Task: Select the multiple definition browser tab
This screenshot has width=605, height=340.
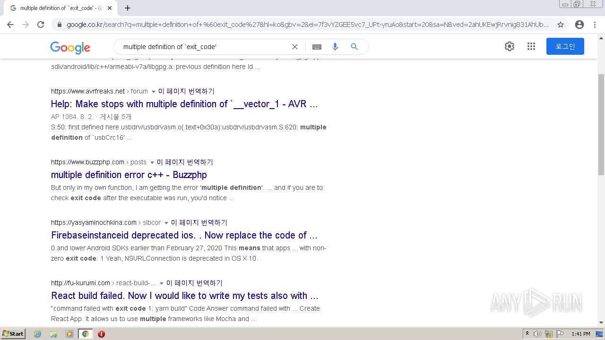Action: pos(60,8)
